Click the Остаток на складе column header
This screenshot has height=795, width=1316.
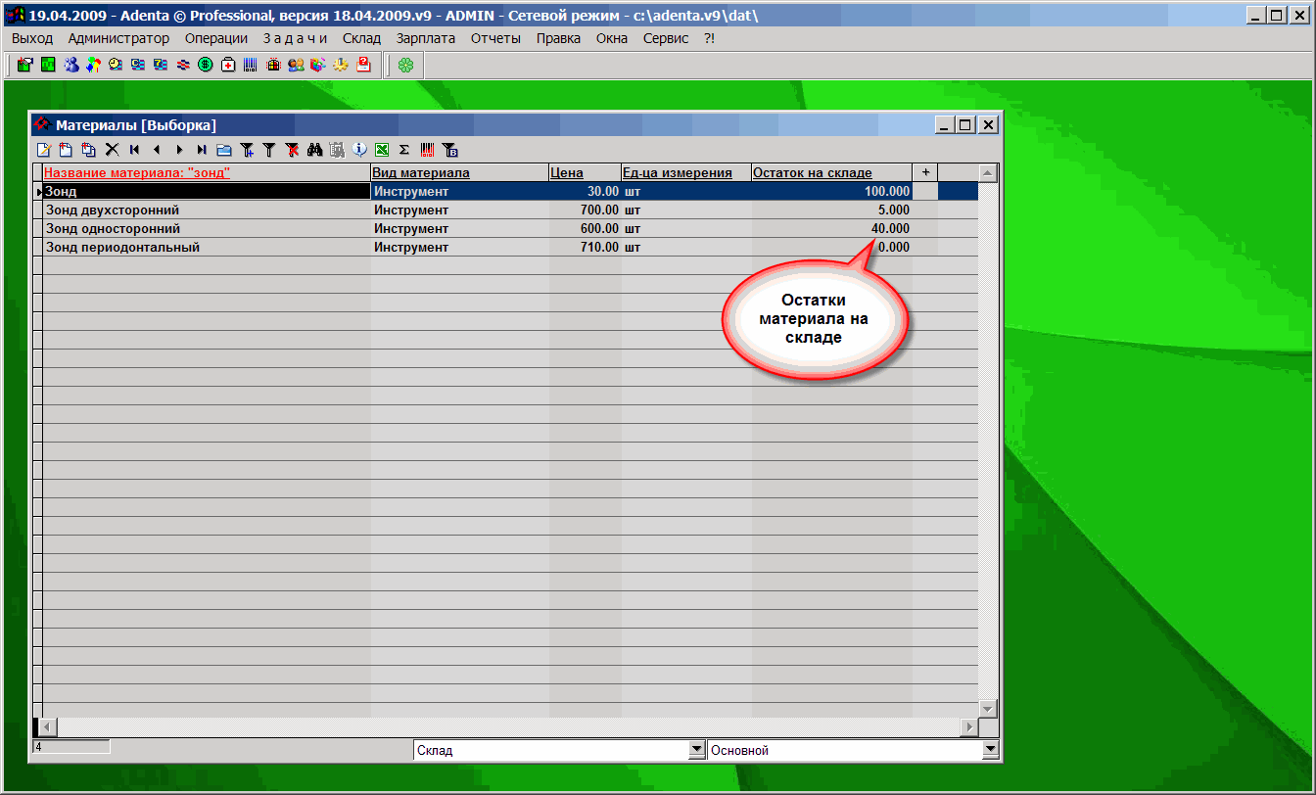812,173
